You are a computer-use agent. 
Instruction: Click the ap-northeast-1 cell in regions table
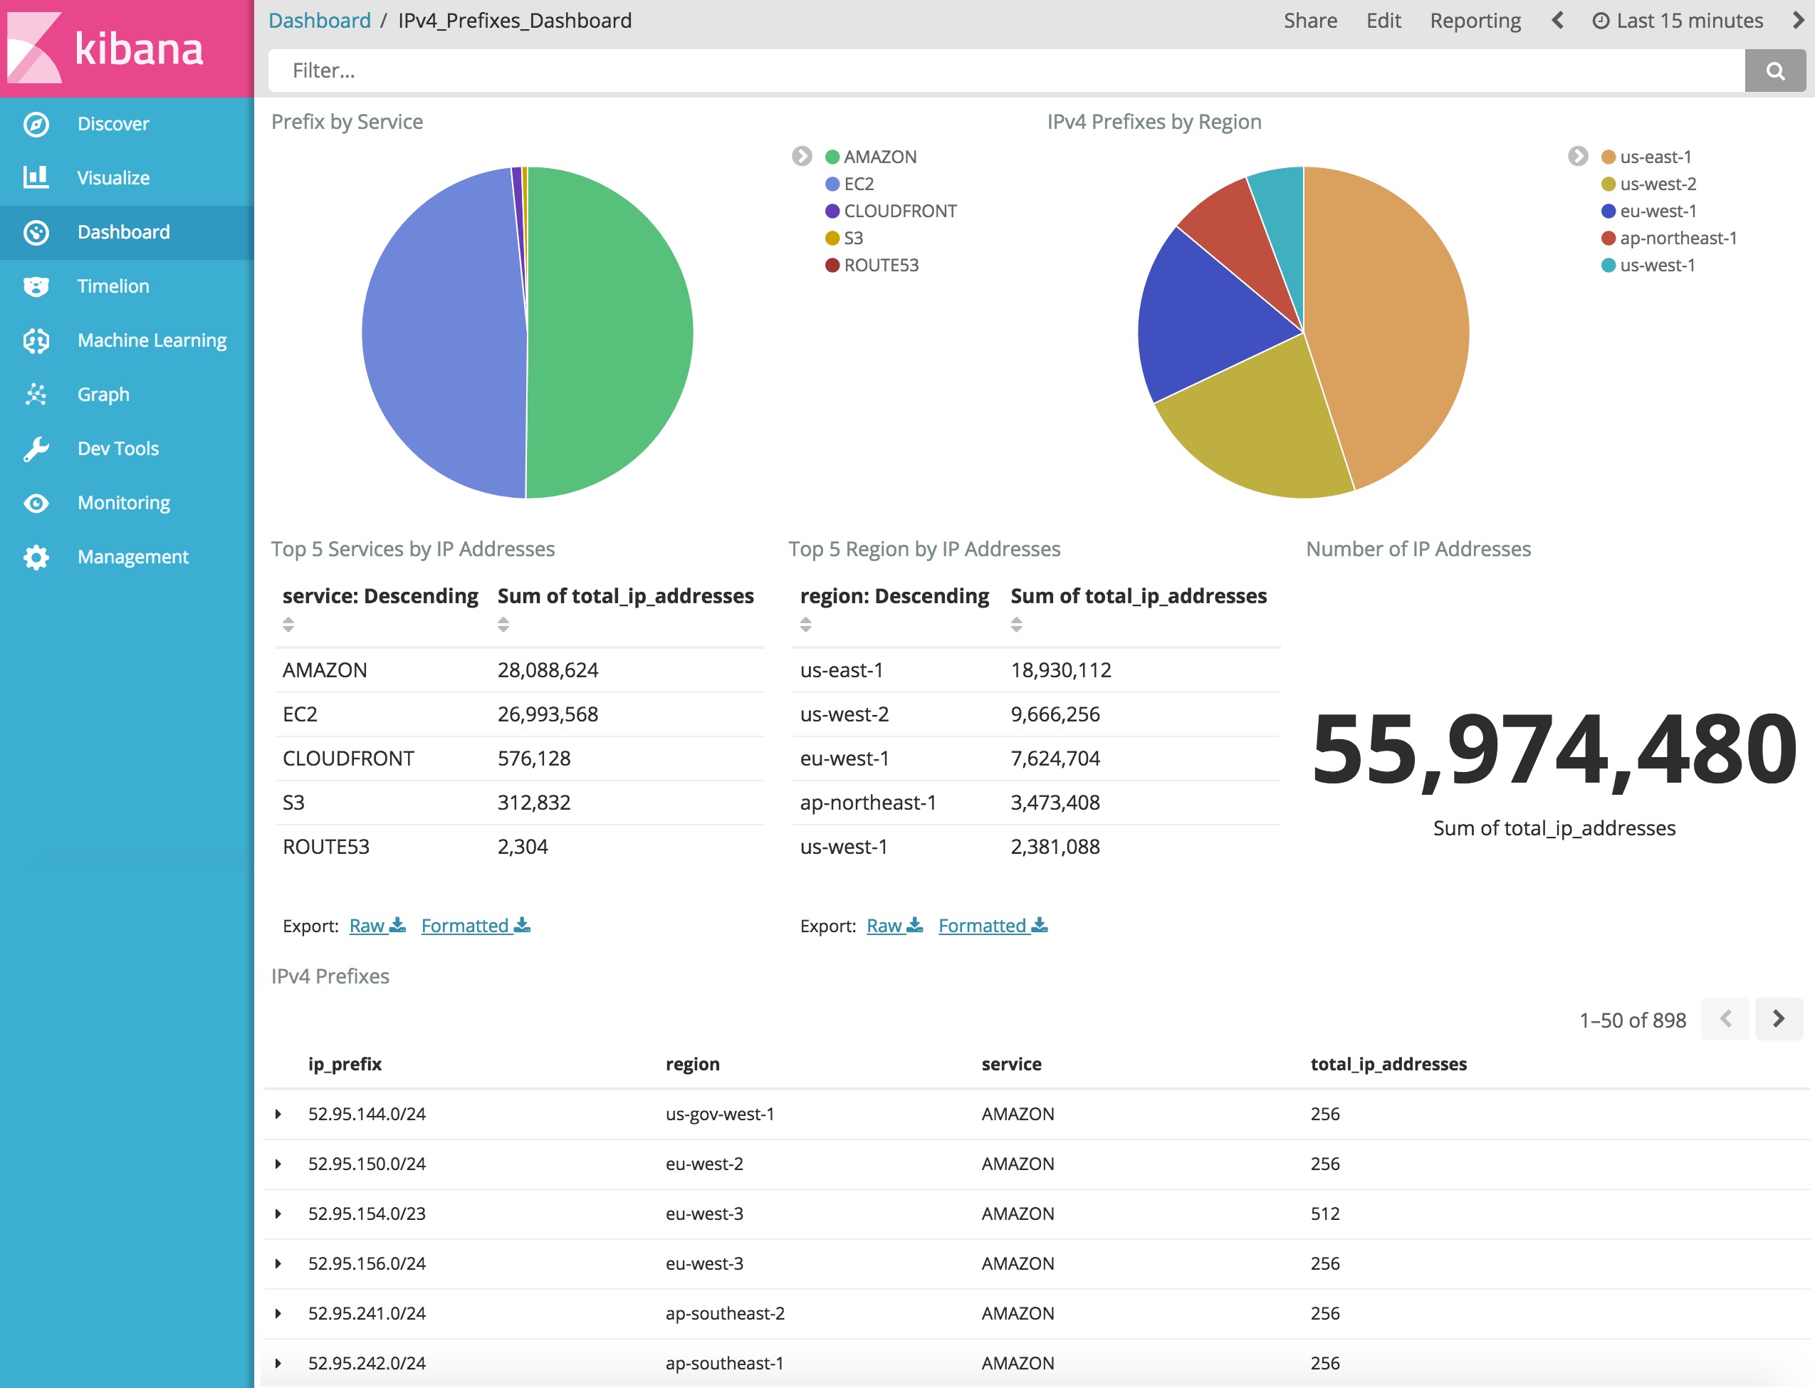point(867,802)
